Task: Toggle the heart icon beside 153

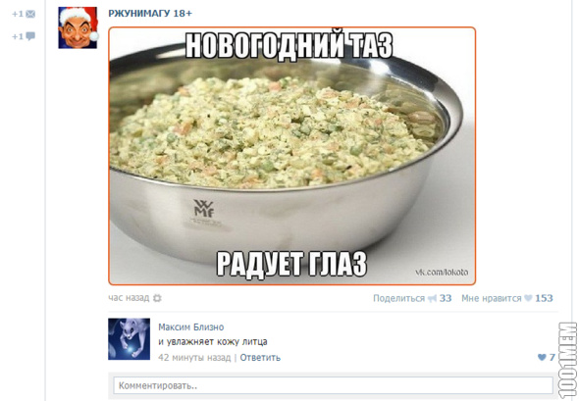Action: 528,298
